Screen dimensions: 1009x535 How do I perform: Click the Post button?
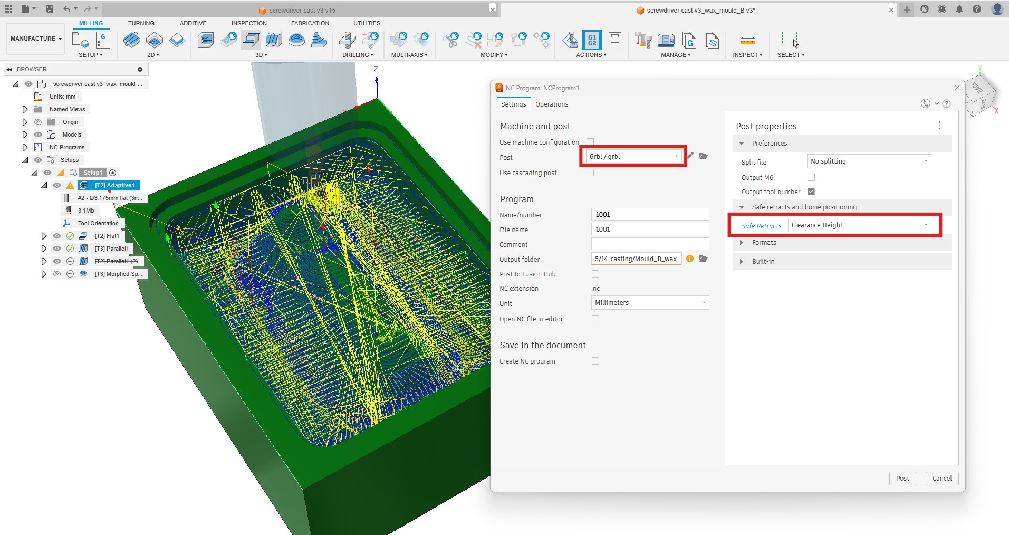(x=902, y=478)
